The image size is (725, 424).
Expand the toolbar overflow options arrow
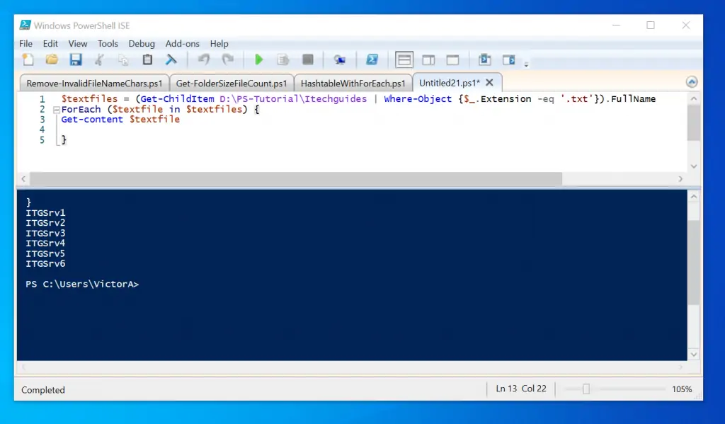(x=526, y=64)
